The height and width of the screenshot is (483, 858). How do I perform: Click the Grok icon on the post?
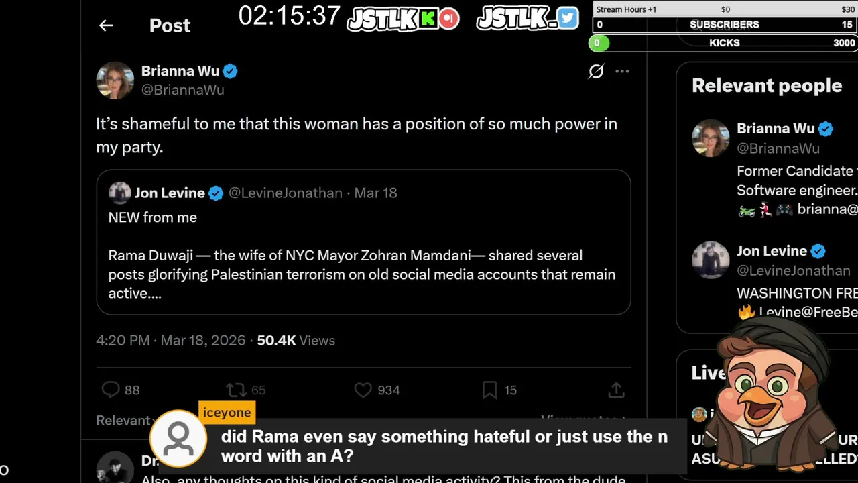pyautogui.click(x=596, y=71)
